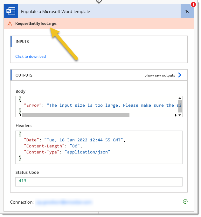
Task: Click the Content-Type application/json value
Action: click(x=87, y=152)
